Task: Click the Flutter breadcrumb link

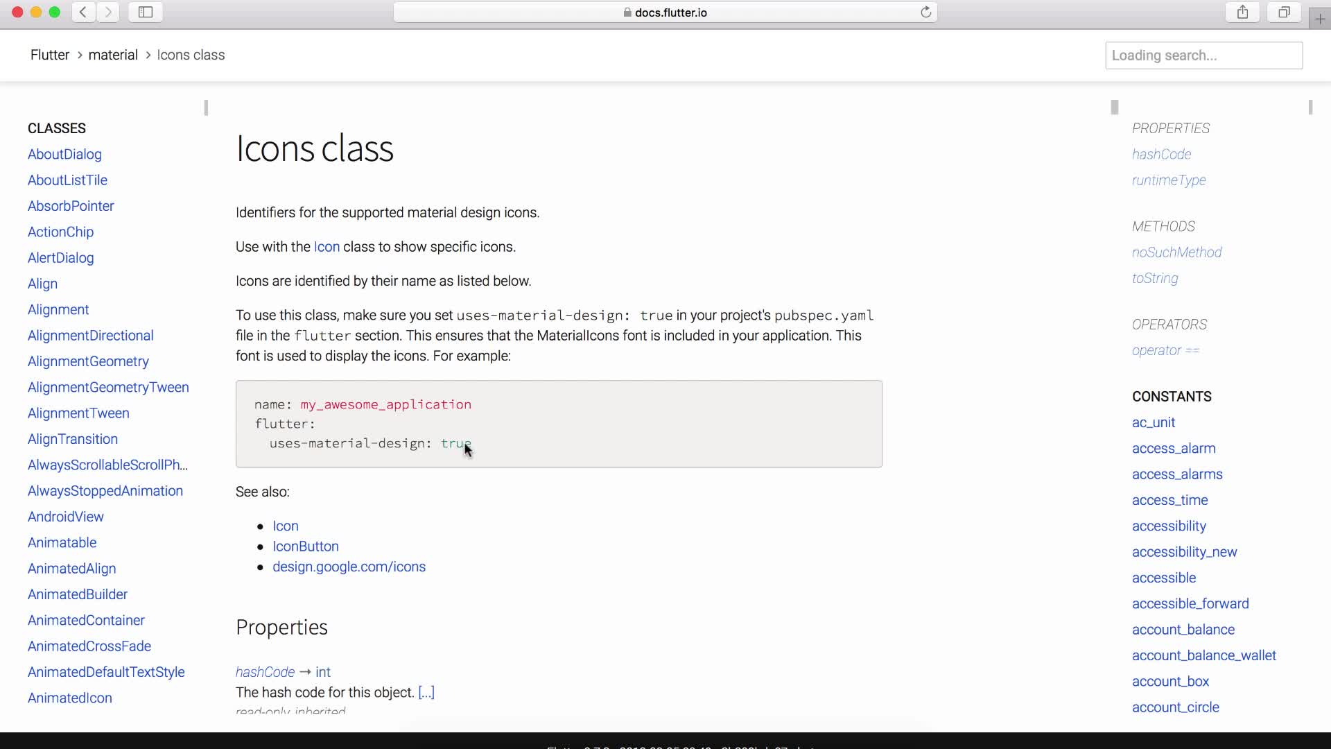Action: [x=49, y=54]
